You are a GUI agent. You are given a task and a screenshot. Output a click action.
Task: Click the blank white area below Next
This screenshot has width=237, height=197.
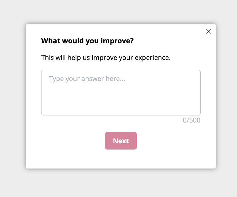tap(121, 160)
